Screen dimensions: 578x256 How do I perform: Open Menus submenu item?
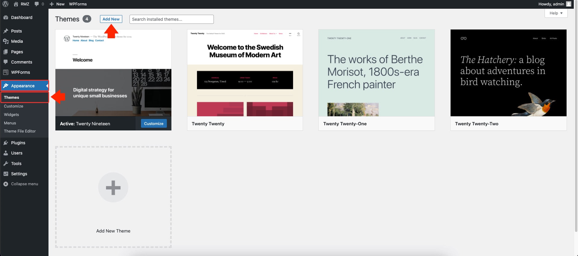click(x=10, y=123)
